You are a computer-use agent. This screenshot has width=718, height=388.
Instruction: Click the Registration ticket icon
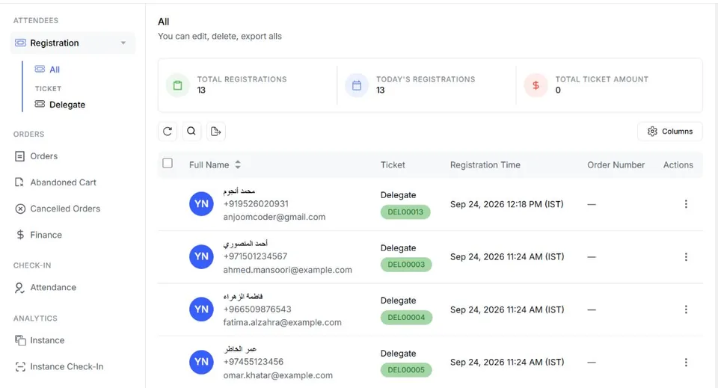20,43
